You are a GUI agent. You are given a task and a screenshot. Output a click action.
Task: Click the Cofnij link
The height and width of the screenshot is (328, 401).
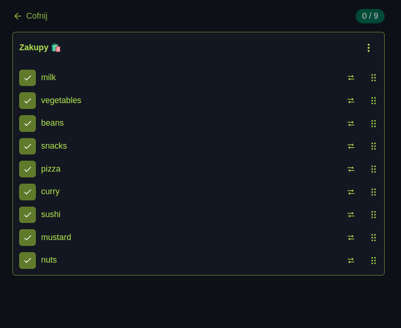click(37, 16)
